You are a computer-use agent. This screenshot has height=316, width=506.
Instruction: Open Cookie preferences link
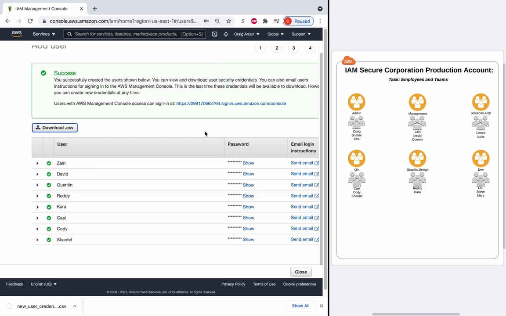300,284
